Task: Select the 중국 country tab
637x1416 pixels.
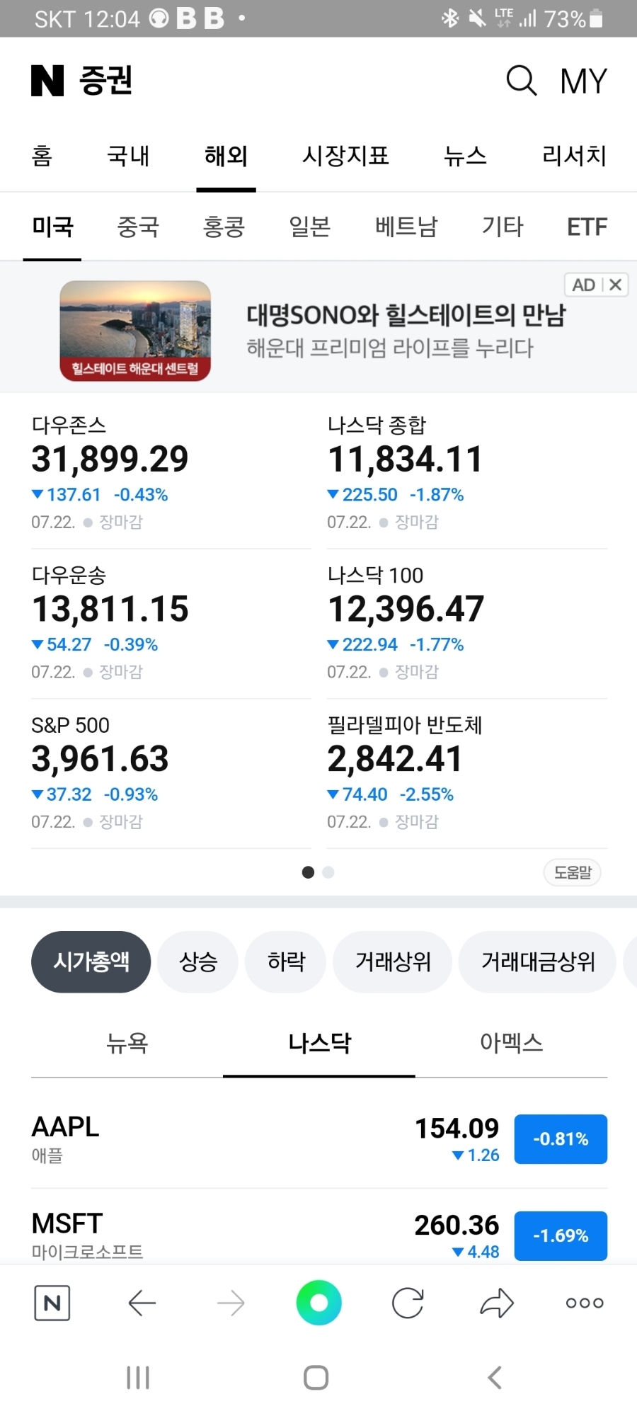Action: coord(138,227)
